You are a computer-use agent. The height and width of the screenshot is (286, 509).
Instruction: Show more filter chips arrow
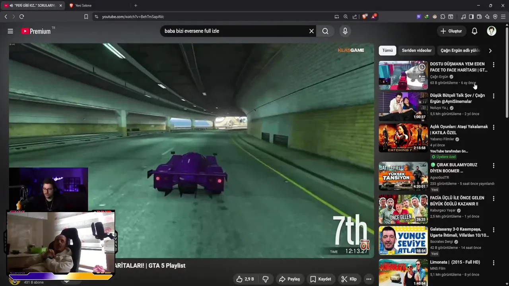[x=490, y=50]
